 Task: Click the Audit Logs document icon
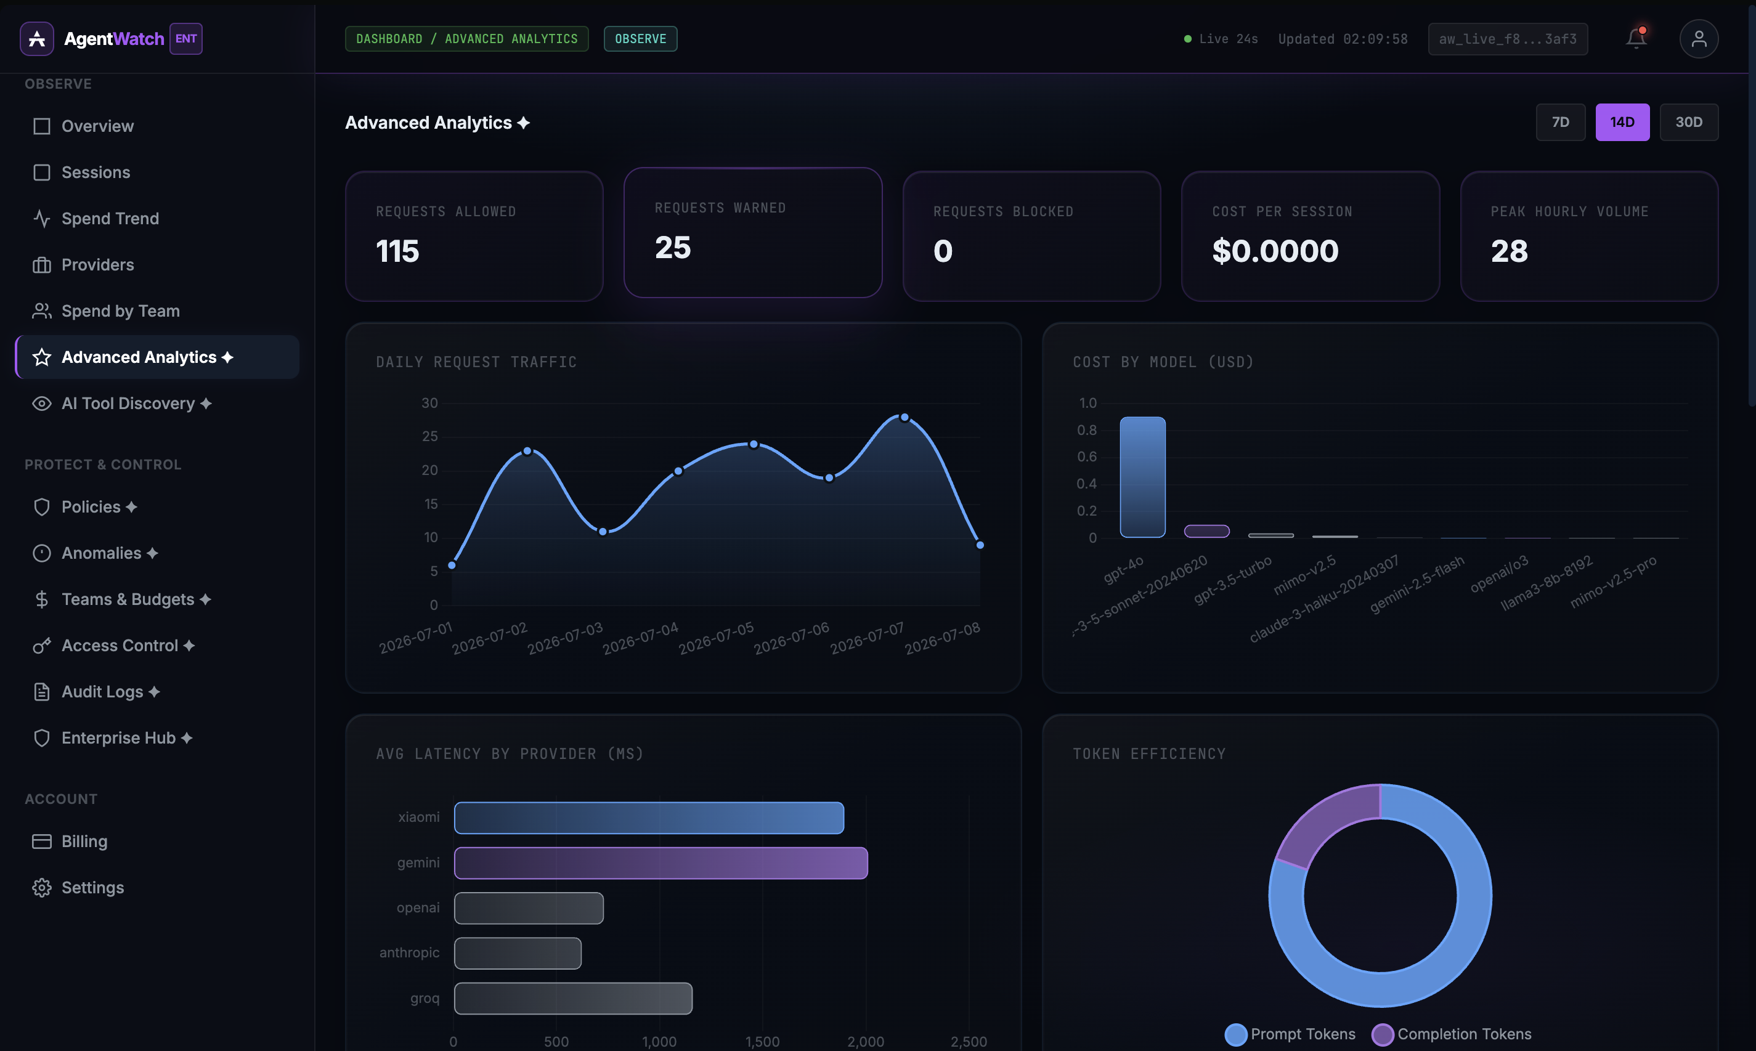42,692
